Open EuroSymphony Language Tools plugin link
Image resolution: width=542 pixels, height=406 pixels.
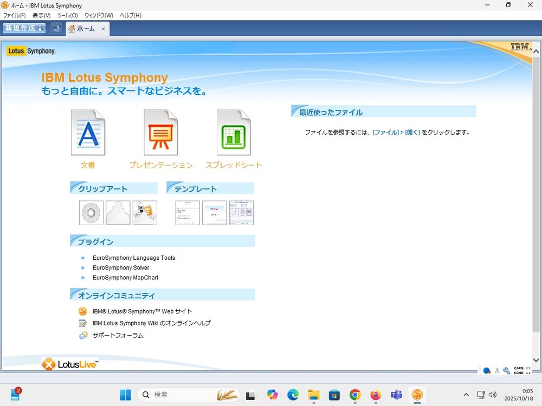pos(134,258)
